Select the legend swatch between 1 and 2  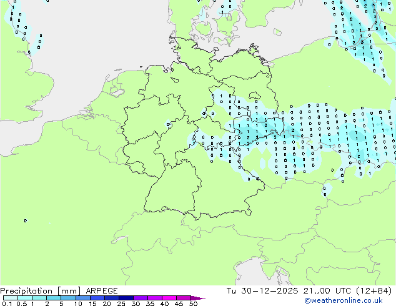[39, 298]
